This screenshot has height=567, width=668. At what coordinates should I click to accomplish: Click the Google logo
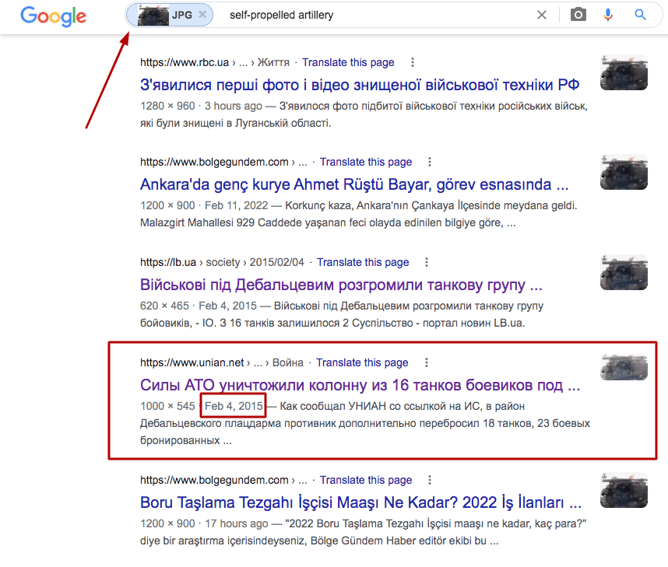pyautogui.click(x=53, y=16)
